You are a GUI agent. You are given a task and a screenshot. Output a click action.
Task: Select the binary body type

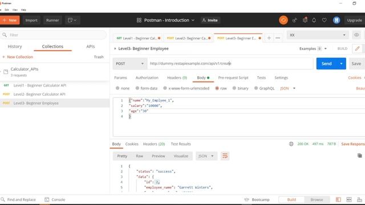point(241,88)
